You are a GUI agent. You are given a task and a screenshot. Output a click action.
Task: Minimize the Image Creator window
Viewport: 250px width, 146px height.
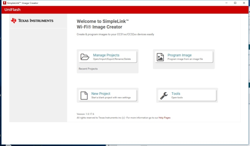pyautogui.click(x=227, y=3)
